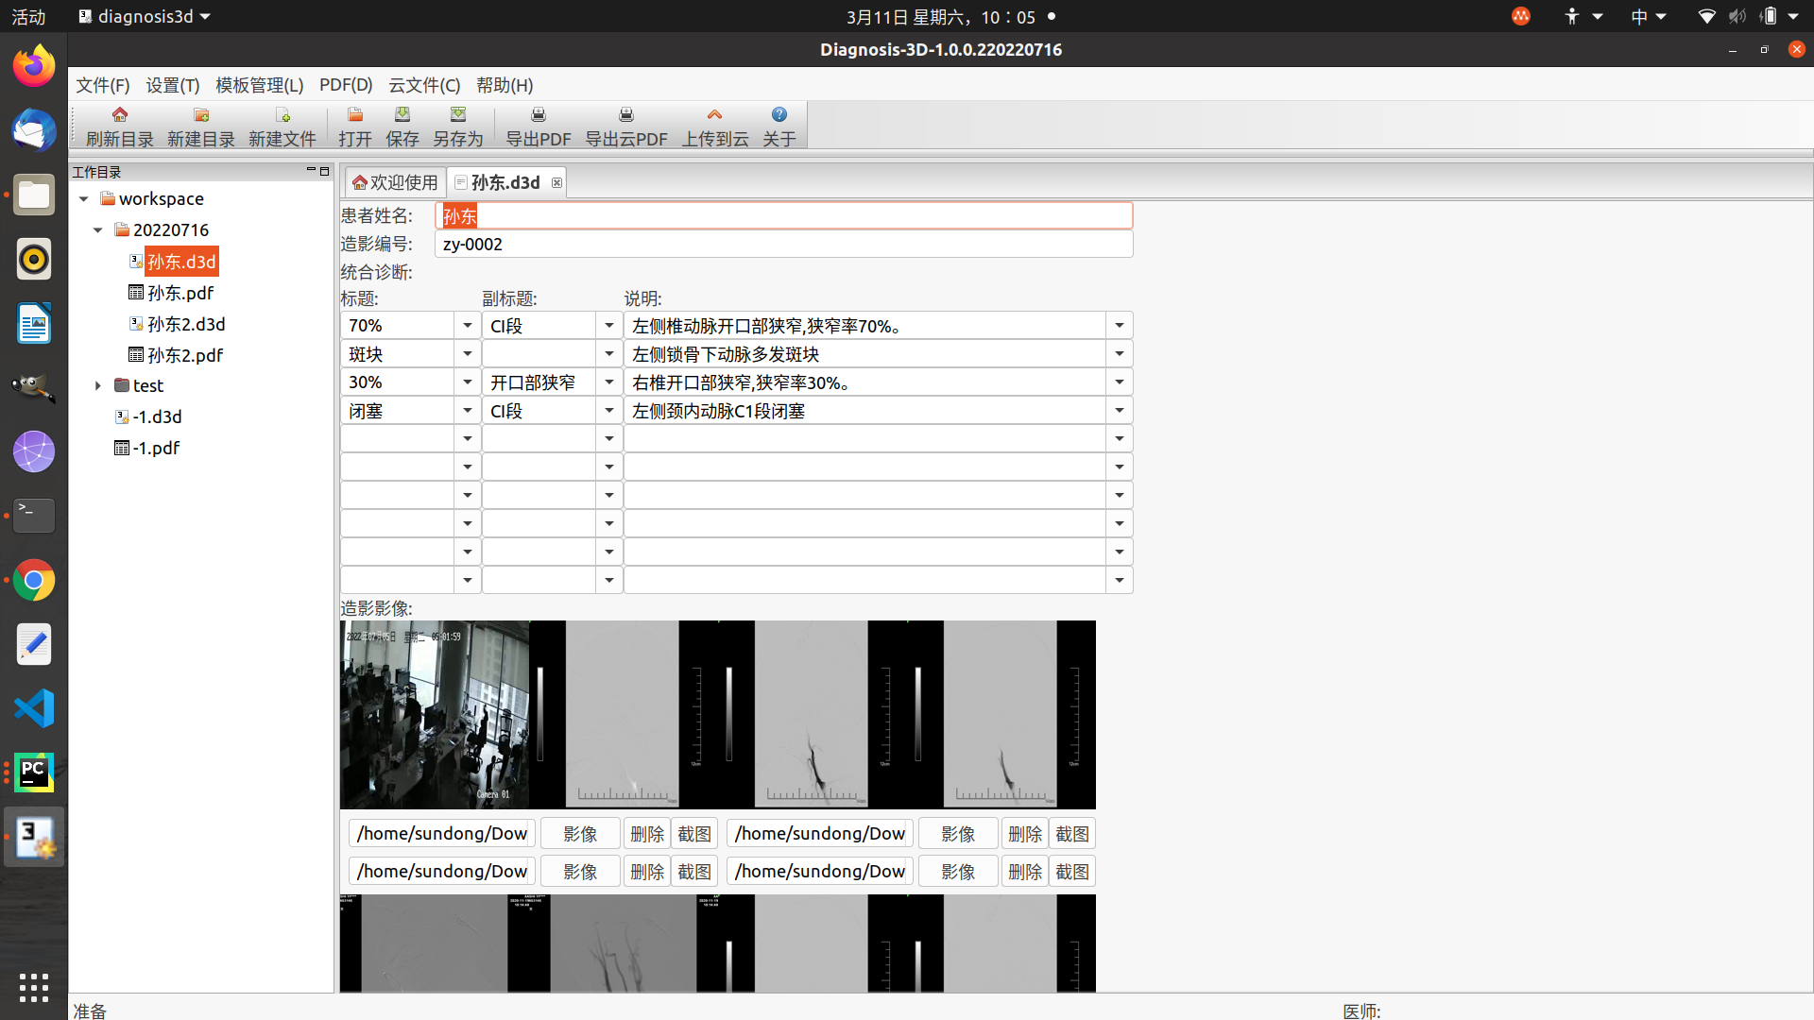Expand the test folder node
The image size is (1814, 1020).
click(x=98, y=385)
